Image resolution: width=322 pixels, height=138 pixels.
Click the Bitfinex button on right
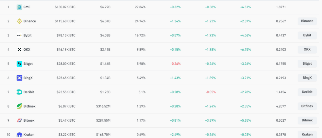pos(307,106)
